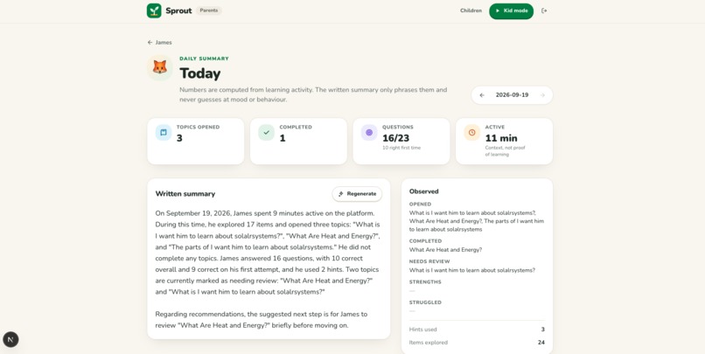Image resolution: width=705 pixels, height=354 pixels.
Task: Click the Completed value 1
Action: click(x=282, y=138)
